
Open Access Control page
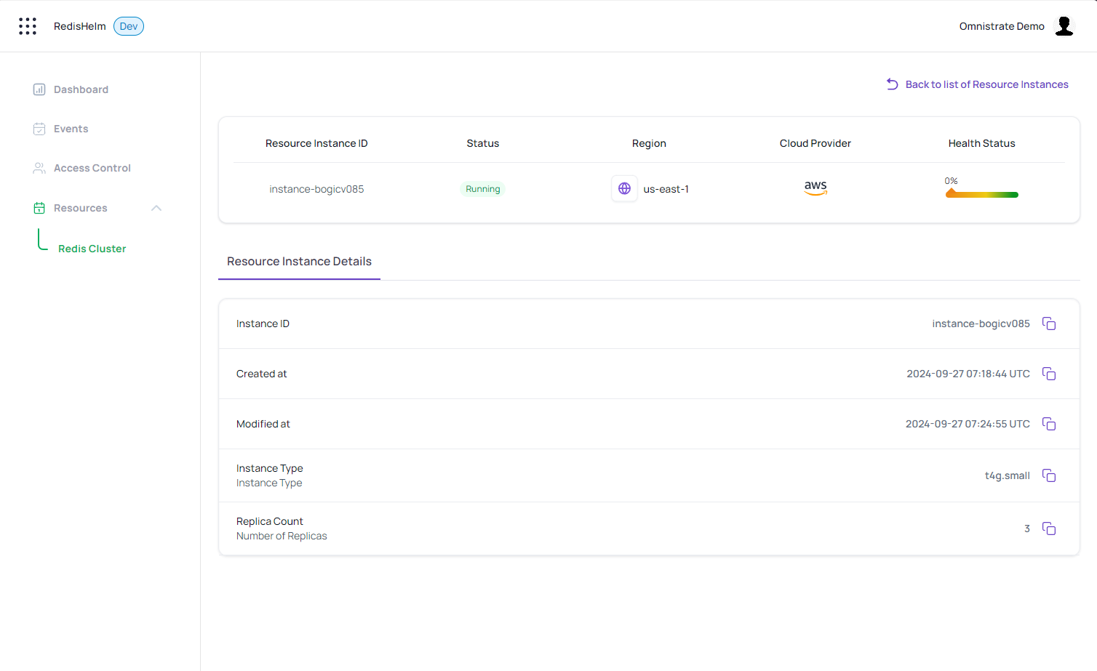(x=92, y=168)
